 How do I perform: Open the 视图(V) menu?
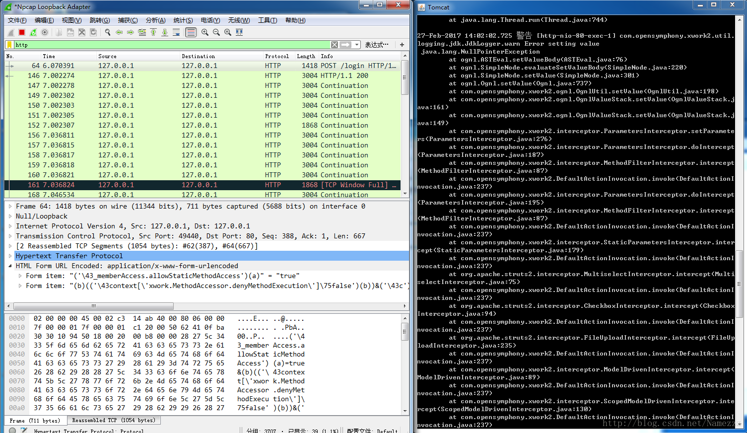(71, 20)
